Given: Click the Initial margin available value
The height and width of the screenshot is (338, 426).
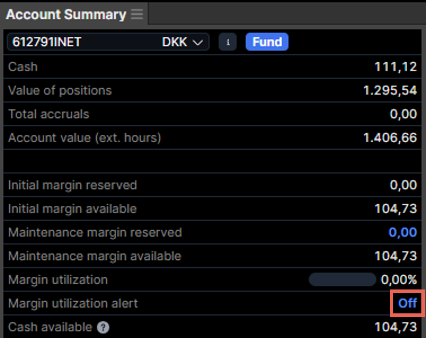Looking at the screenshot, I should [x=395, y=209].
